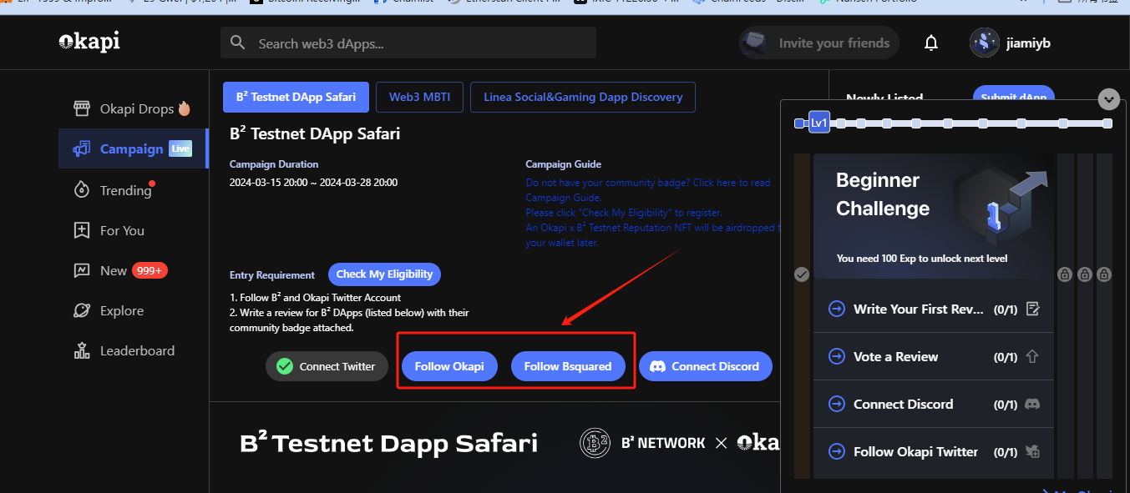Click requirement '1. Follow B² and Okapi Twitter Account'

point(316,297)
